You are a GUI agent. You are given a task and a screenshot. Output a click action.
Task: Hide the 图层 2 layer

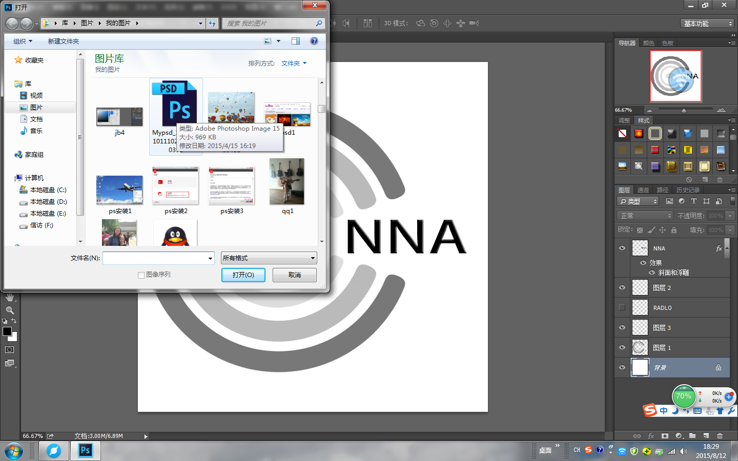tap(622, 288)
